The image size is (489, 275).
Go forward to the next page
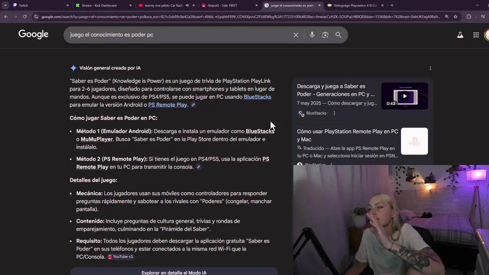click(x=15, y=17)
